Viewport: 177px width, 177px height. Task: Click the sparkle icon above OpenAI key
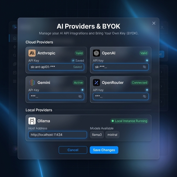coord(147,61)
